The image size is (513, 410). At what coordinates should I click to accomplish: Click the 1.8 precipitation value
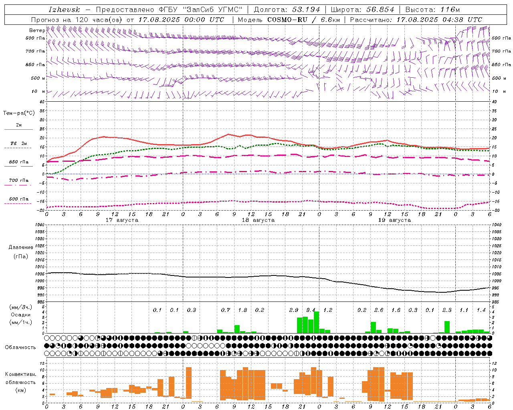pos(242,310)
